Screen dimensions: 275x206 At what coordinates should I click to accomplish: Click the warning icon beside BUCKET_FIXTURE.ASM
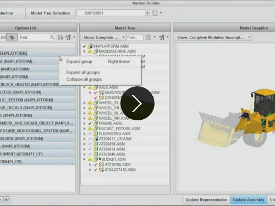[x=90, y=129]
